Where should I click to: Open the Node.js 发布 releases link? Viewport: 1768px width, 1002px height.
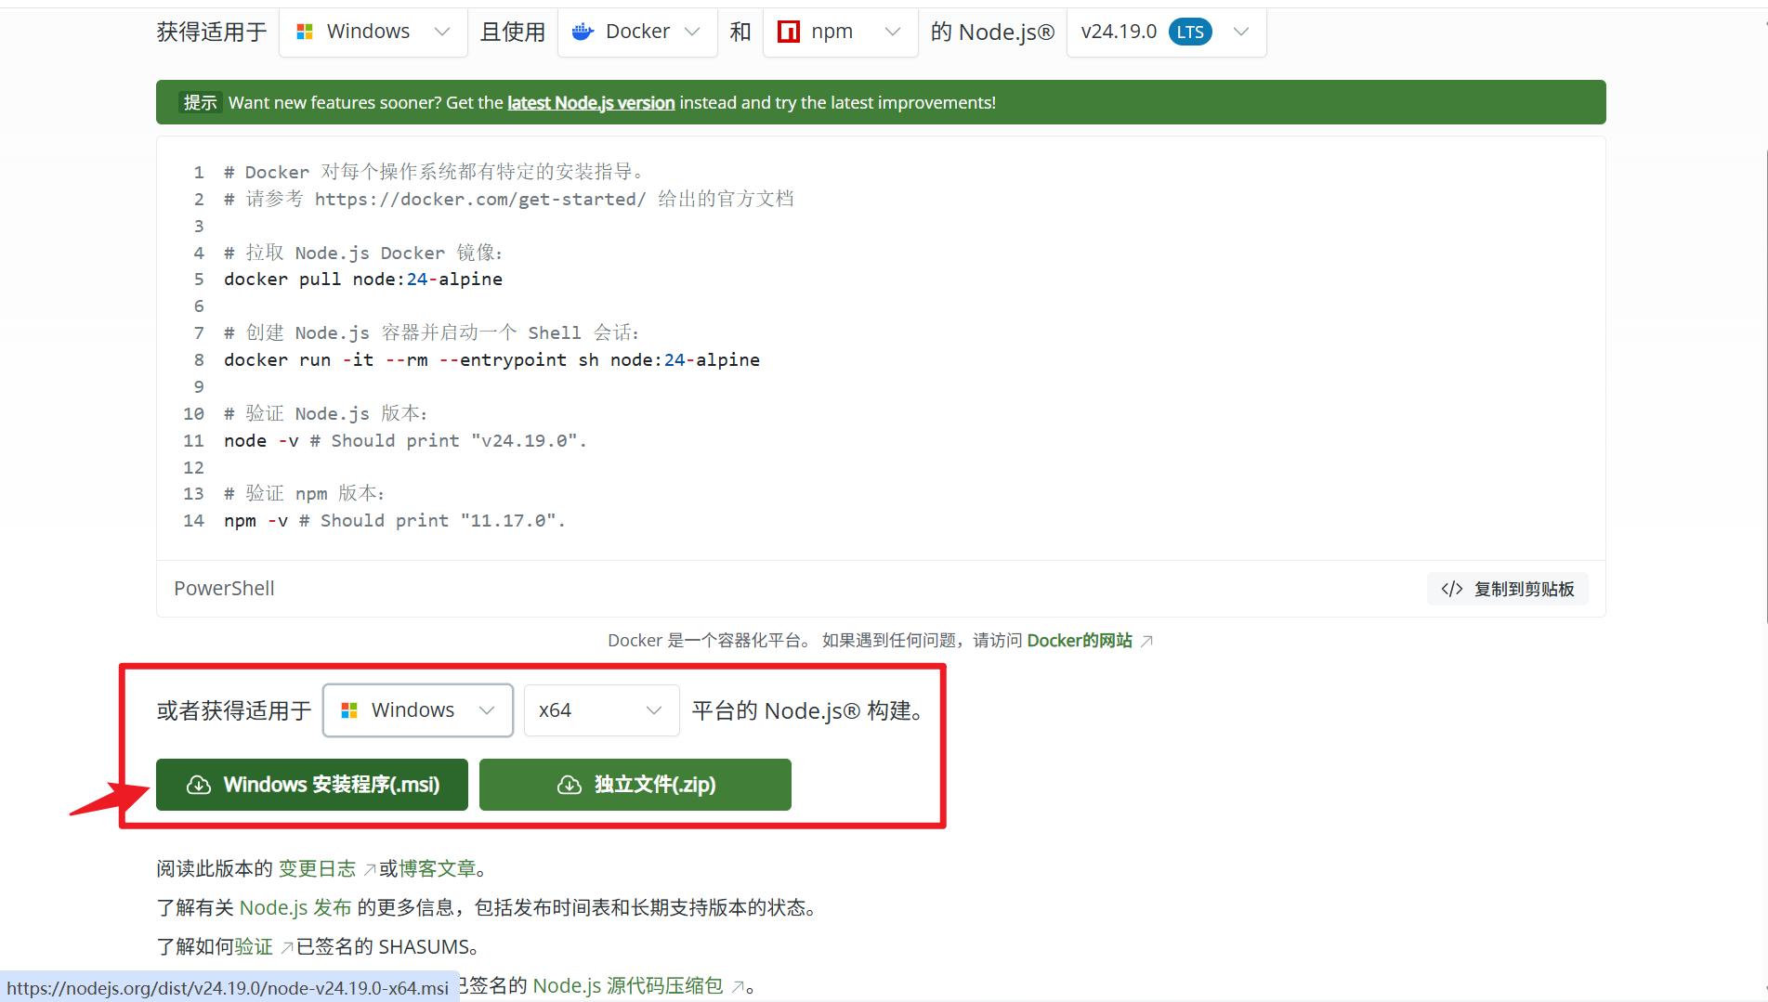point(295,908)
